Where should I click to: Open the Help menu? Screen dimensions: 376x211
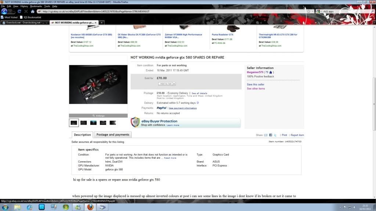[x=55, y=6]
